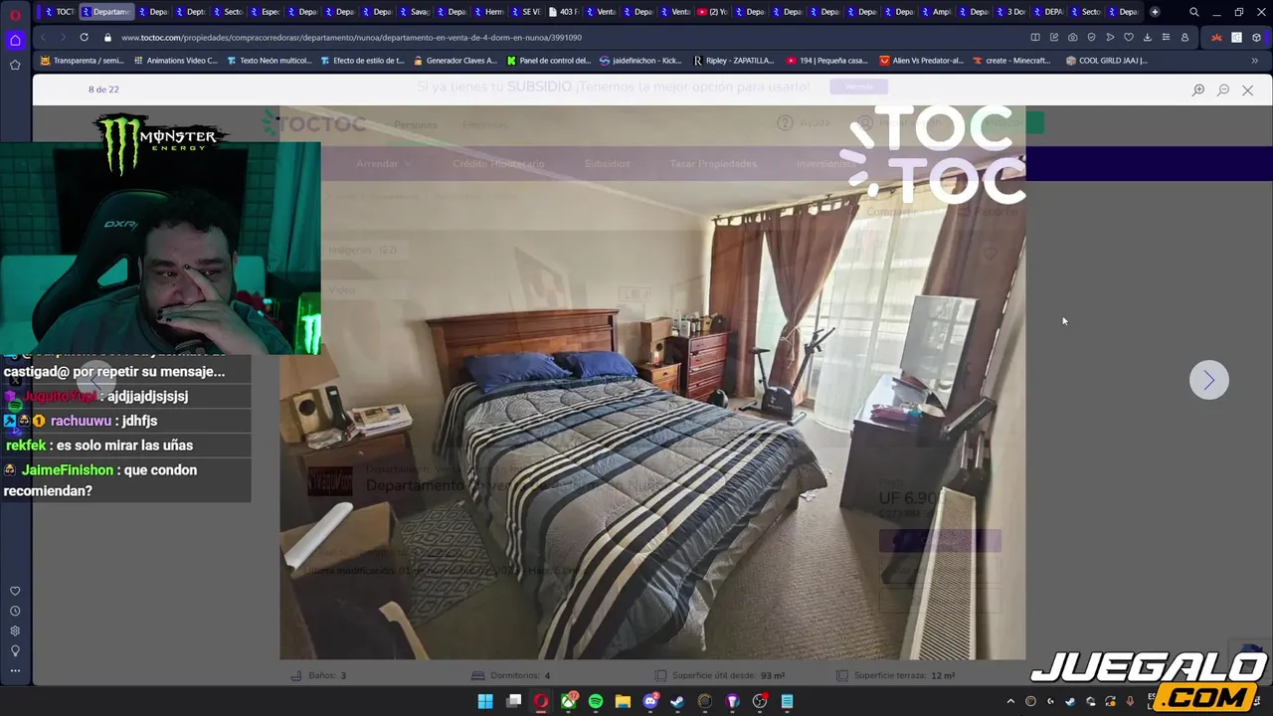
Task: Open the downloads icon in toolbar
Action: [1147, 37]
